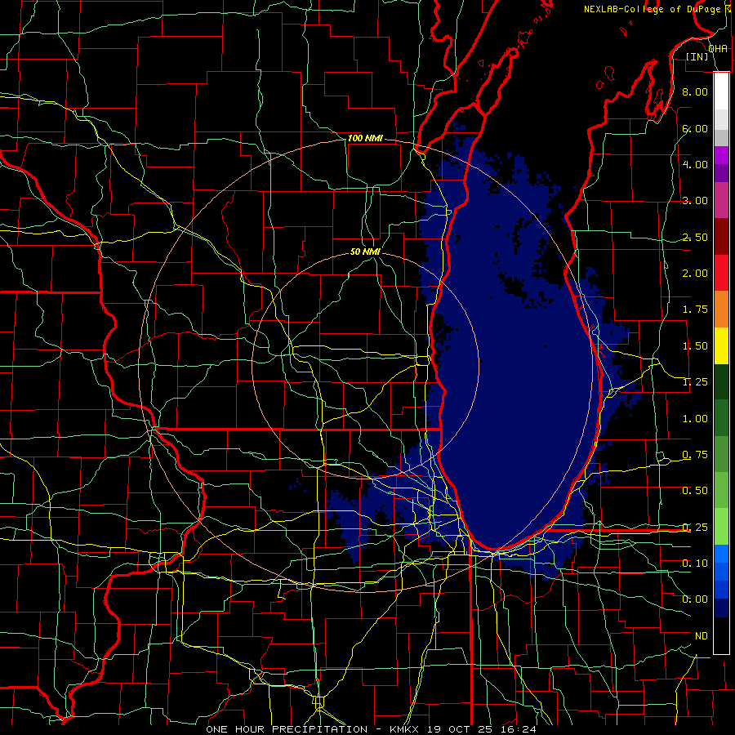Click the 8.00 legend value
This screenshot has width=735, height=735.
(695, 91)
